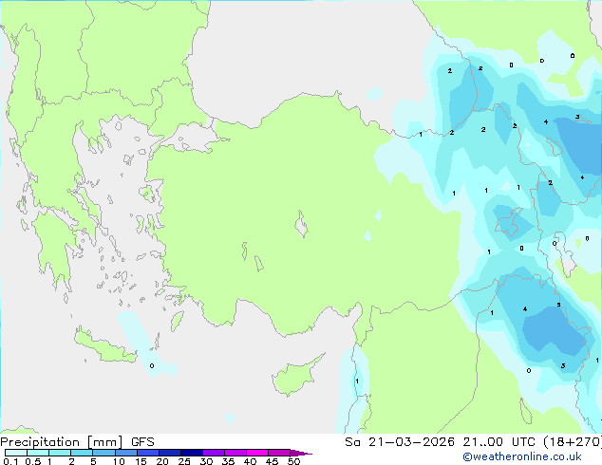The height and width of the screenshot is (465, 602).
Task: Pick the 30–35 mm purple legend swatch
Action: tap(213, 453)
